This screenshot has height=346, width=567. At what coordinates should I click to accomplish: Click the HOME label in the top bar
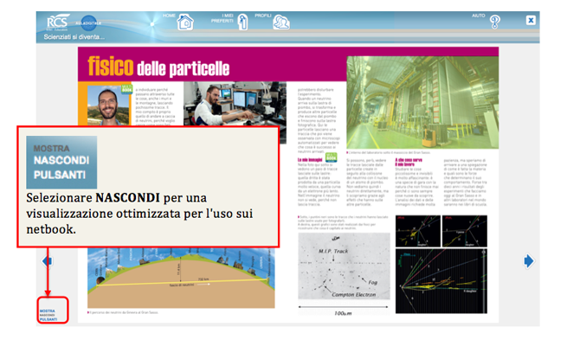[x=169, y=16]
